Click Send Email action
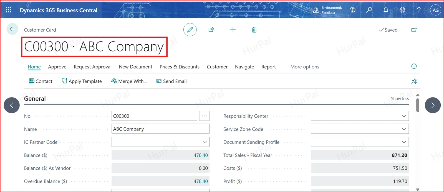444x192 pixels. coord(171,81)
